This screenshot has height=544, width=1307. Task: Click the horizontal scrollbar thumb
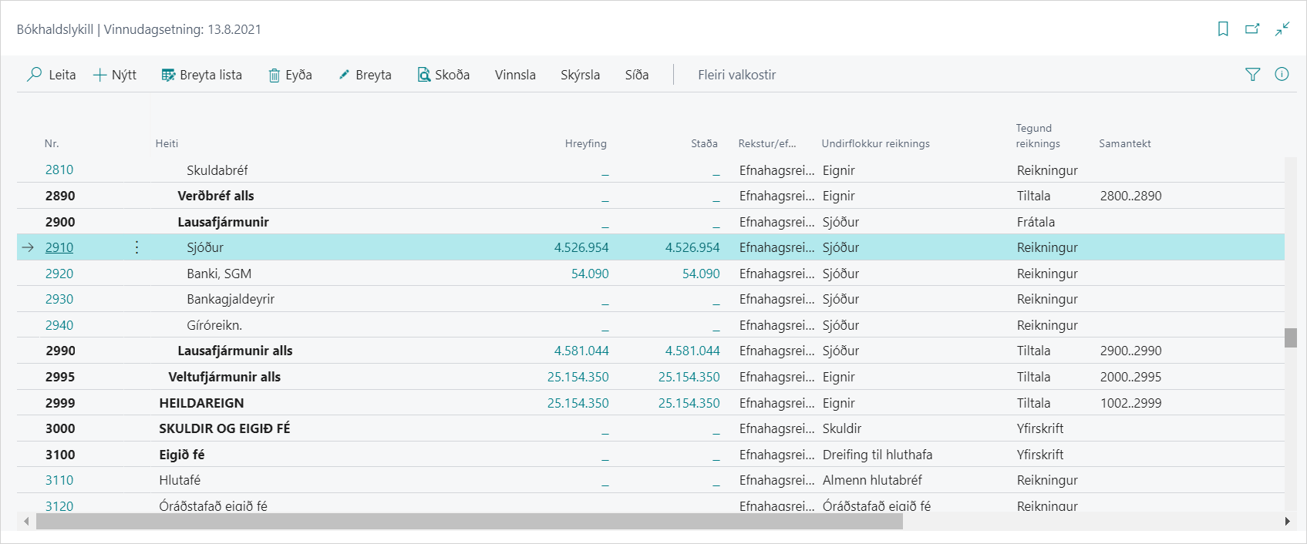(469, 522)
